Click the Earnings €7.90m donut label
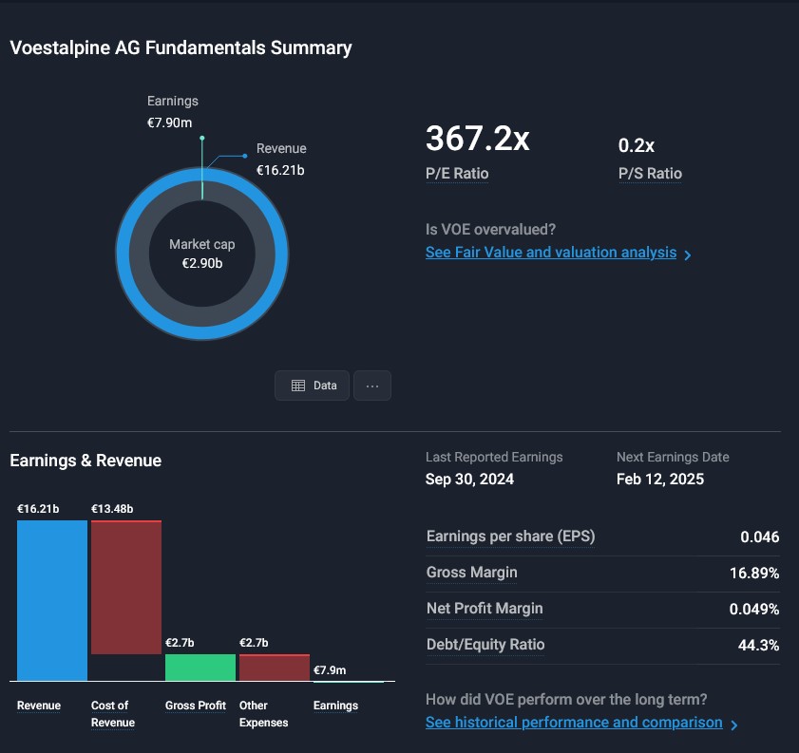 click(x=172, y=111)
